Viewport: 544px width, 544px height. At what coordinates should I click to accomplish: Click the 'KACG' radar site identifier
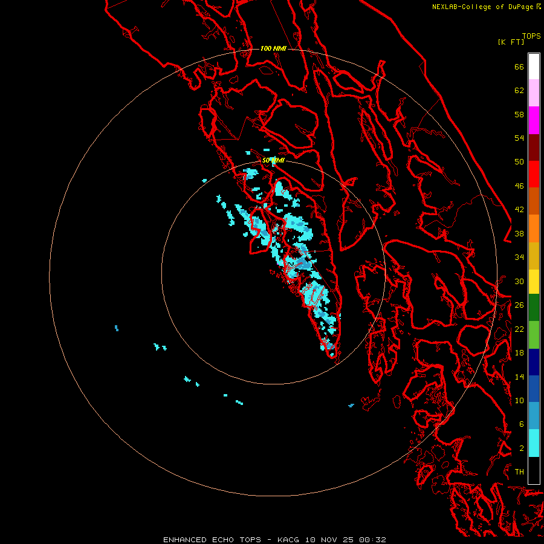click(x=288, y=540)
